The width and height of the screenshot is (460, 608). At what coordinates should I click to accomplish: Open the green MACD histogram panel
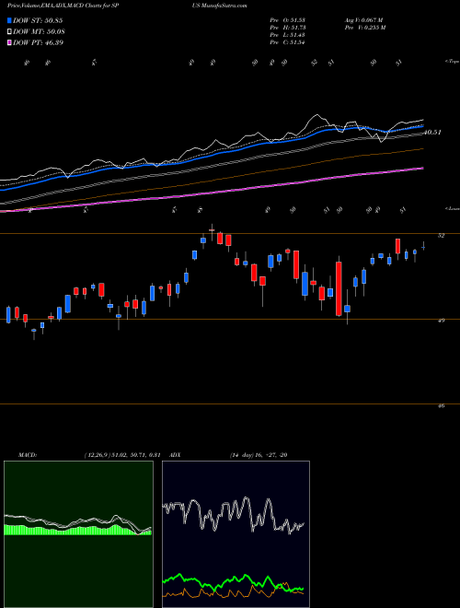pyautogui.click(x=78, y=534)
